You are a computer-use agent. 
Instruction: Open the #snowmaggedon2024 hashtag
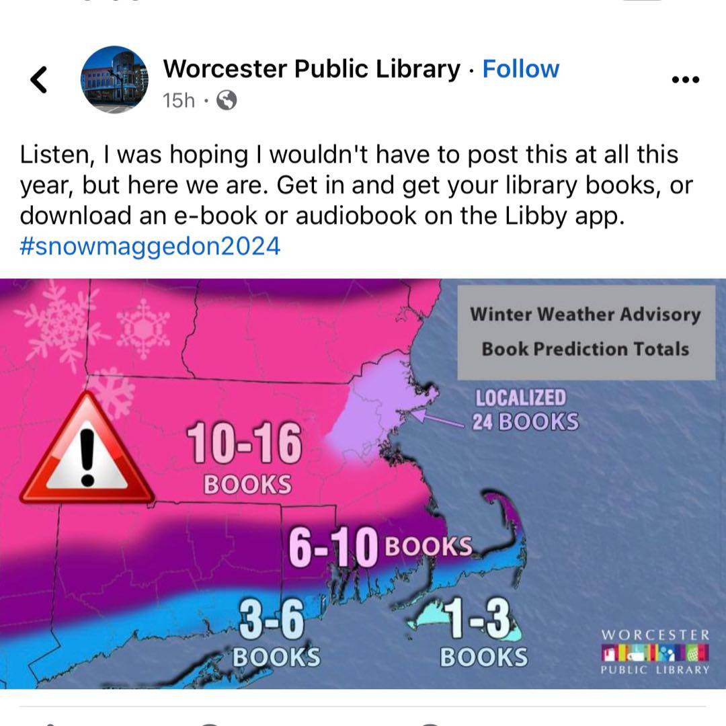tap(150, 247)
